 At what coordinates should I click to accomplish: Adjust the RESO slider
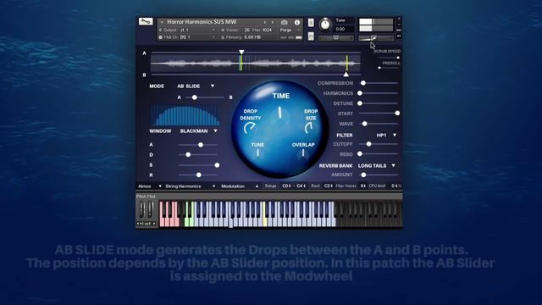coord(379,154)
